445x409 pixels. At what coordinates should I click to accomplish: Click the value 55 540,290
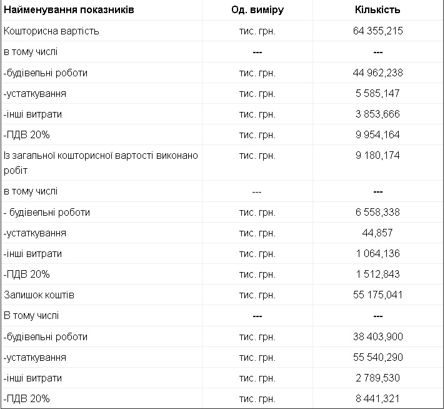[x=377, y=357]
